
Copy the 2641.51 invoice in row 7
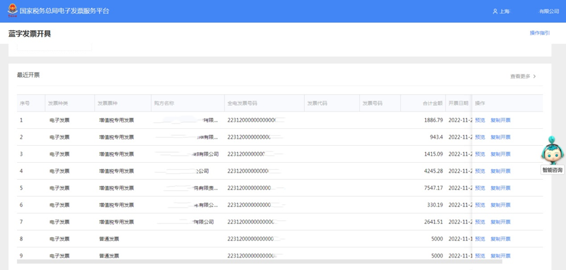point(501,222)
